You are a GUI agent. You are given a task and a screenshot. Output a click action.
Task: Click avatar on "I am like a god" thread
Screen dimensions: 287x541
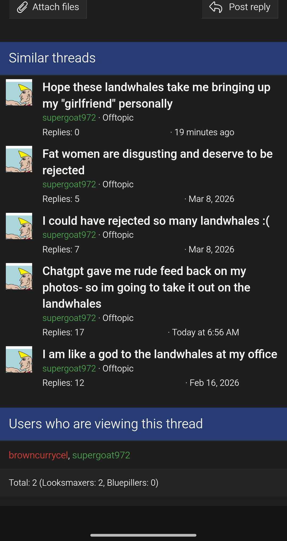click(x=19, y=360)
